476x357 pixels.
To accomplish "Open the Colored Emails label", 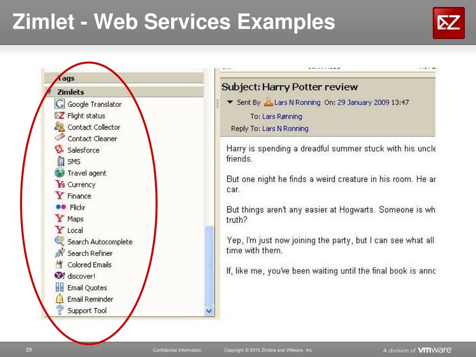I will pyautogui.click(x=90, y=264).
